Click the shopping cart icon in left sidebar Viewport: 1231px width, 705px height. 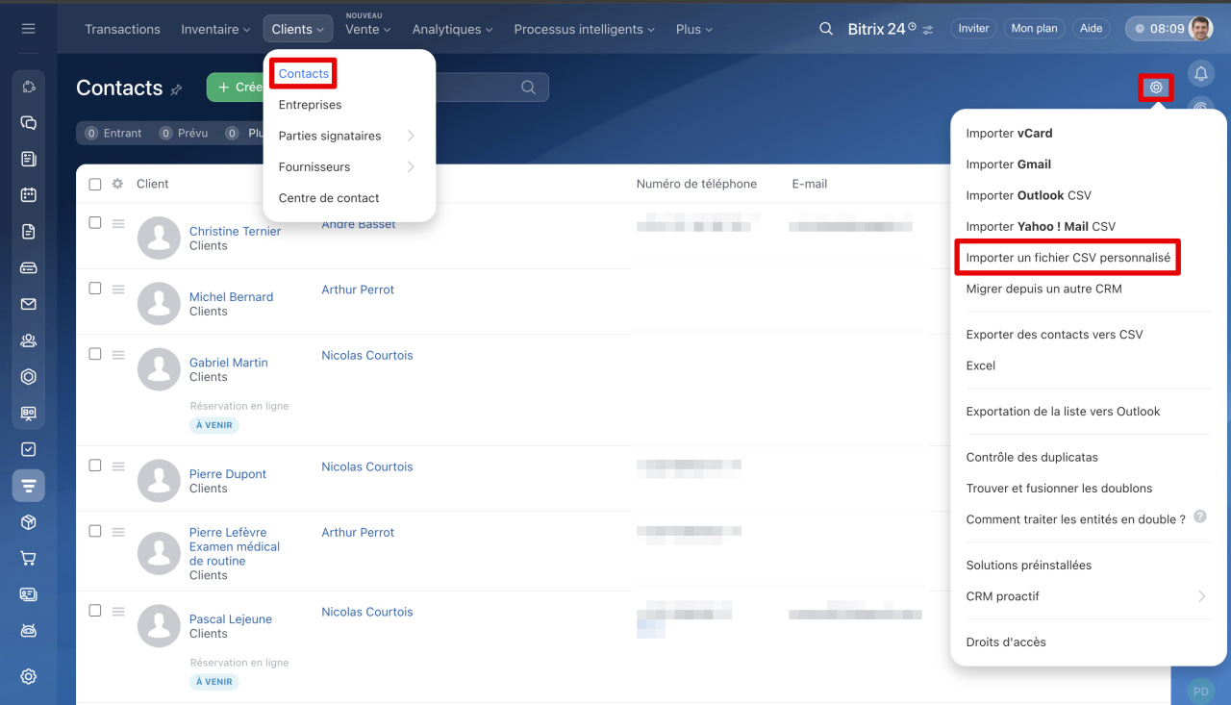28,558
